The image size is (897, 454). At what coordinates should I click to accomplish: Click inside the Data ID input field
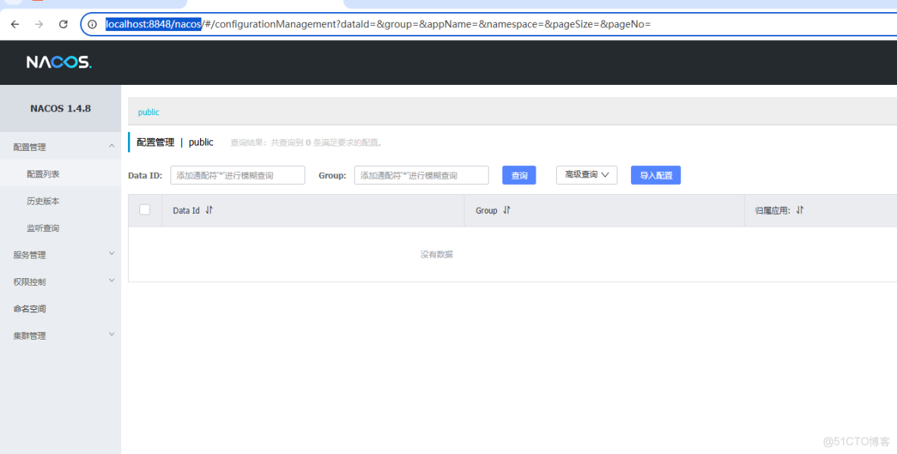point(237,175)
